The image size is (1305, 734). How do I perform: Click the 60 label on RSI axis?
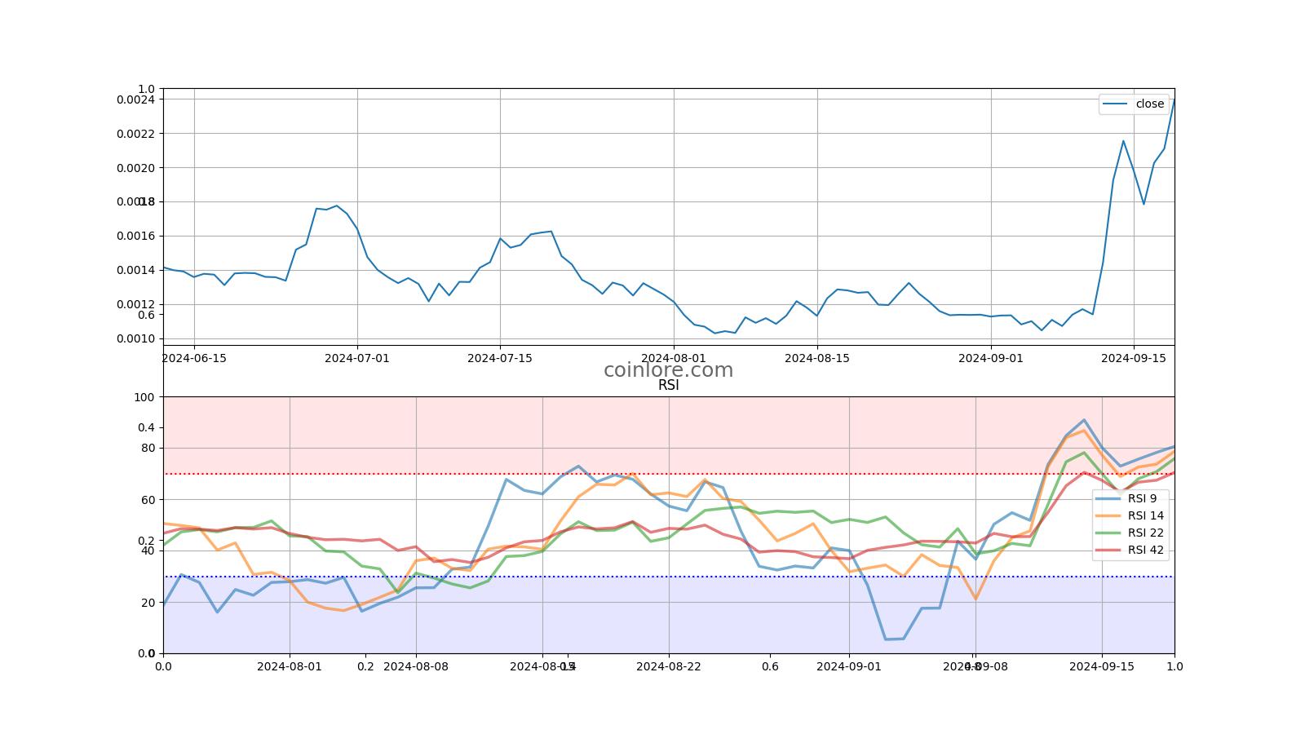tap(148, 500)
